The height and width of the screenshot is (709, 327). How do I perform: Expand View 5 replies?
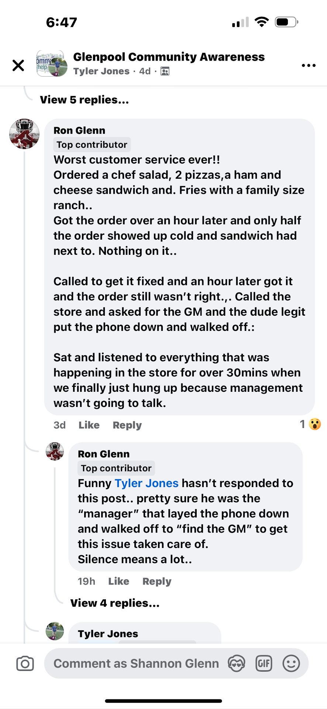pos(84,100)
